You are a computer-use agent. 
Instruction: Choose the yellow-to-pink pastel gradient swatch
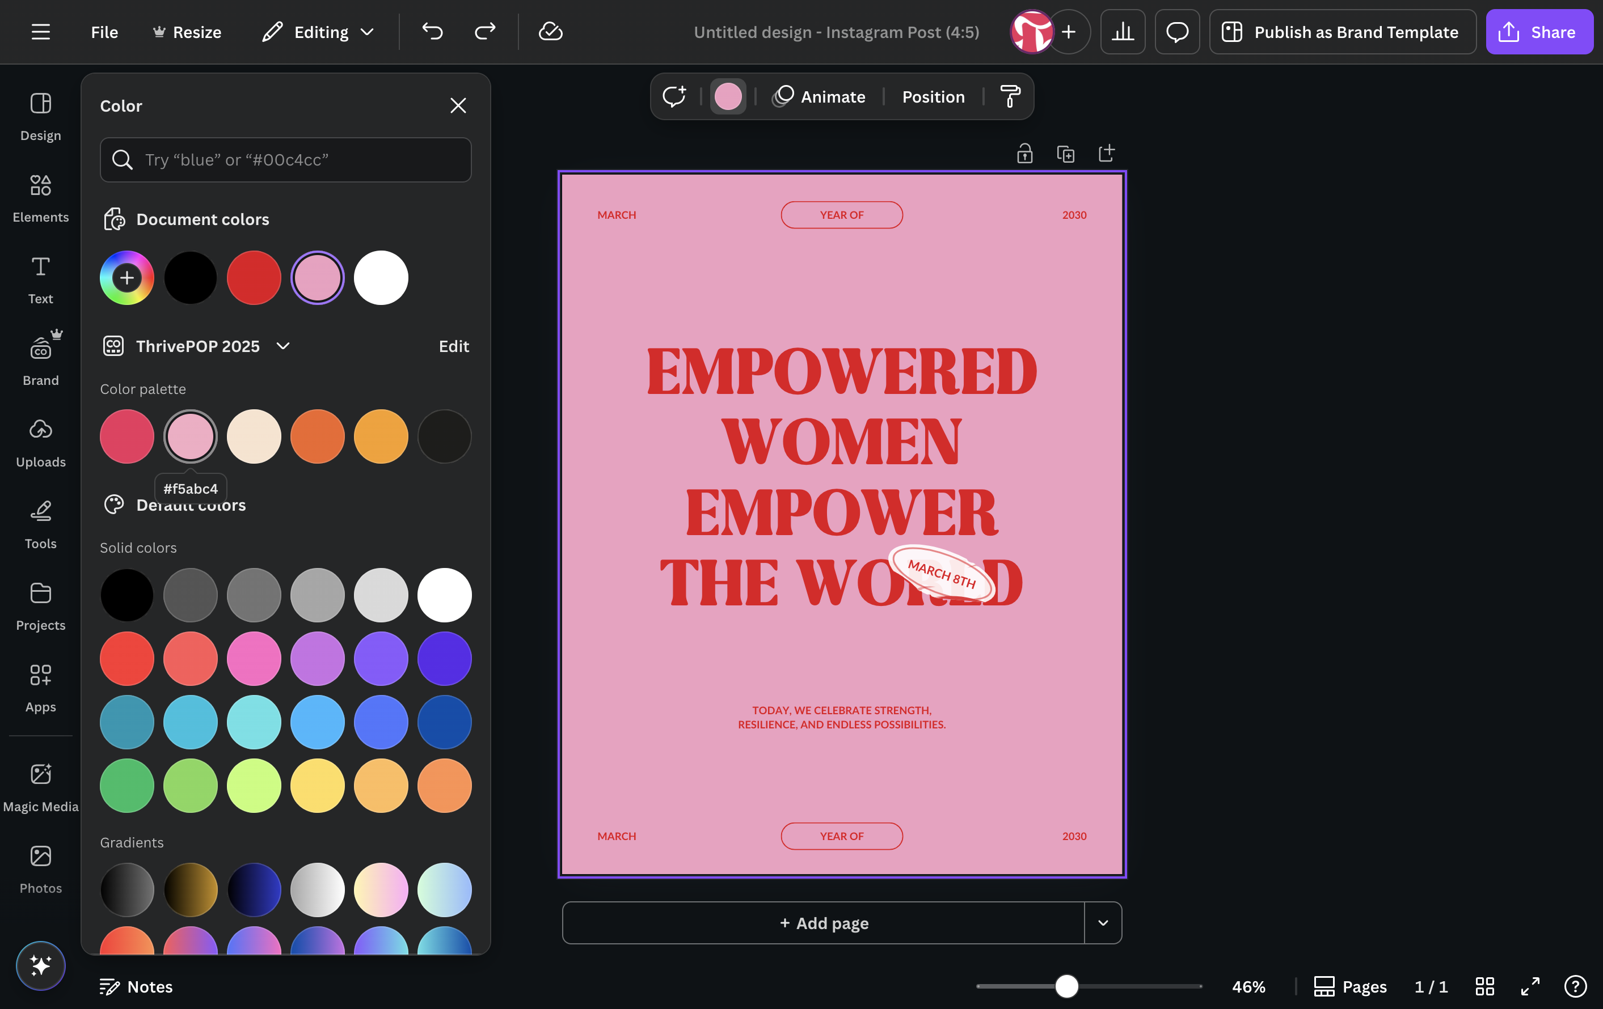[x=381, y=890]
